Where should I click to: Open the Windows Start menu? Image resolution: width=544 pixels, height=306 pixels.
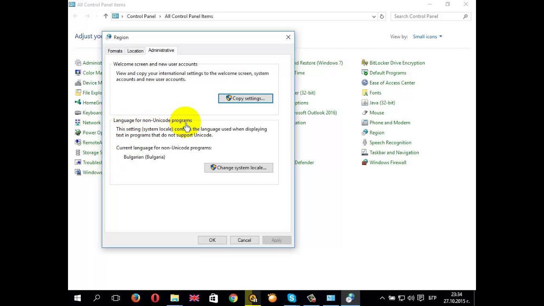click(77, 298)
